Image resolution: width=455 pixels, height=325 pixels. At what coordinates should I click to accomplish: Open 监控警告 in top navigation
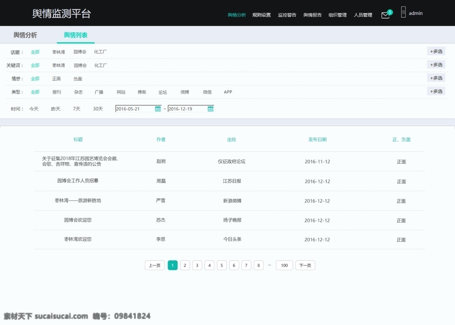[x=287, y=15]
